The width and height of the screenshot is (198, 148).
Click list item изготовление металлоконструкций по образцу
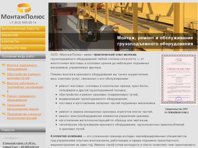click(x=104, y=120)
